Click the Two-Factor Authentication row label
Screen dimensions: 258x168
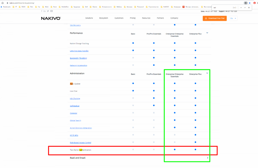80,150
